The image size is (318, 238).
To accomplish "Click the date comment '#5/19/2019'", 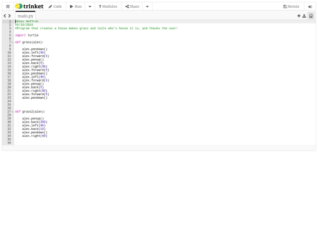I will 24,25.
